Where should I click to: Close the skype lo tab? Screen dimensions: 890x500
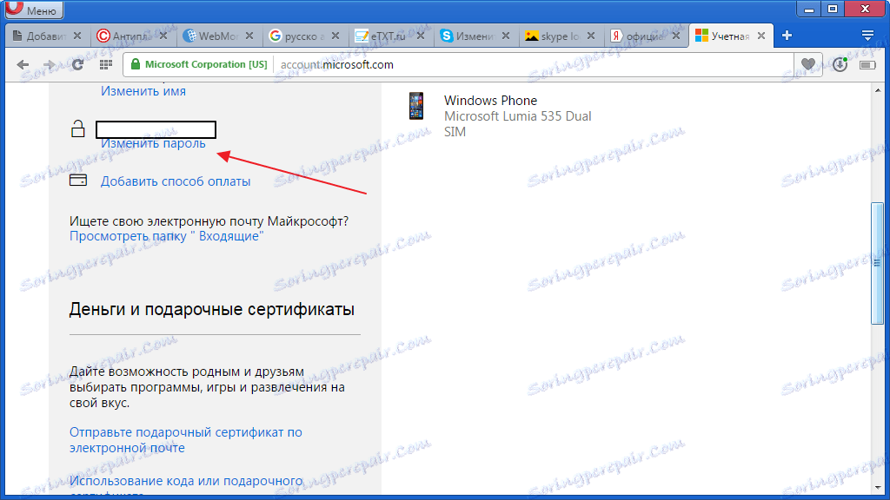[591, 36]
